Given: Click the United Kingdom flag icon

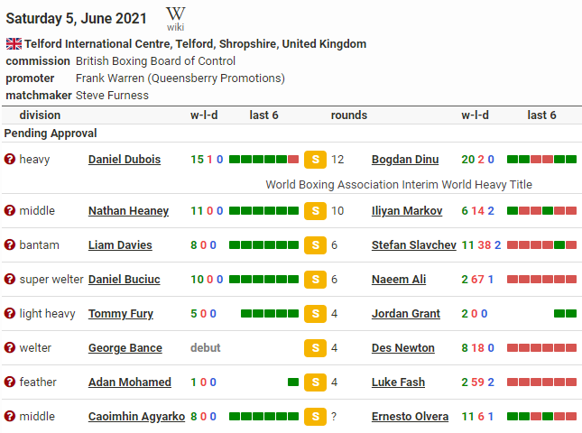Looking at the screenshot, I should point(14,43).
